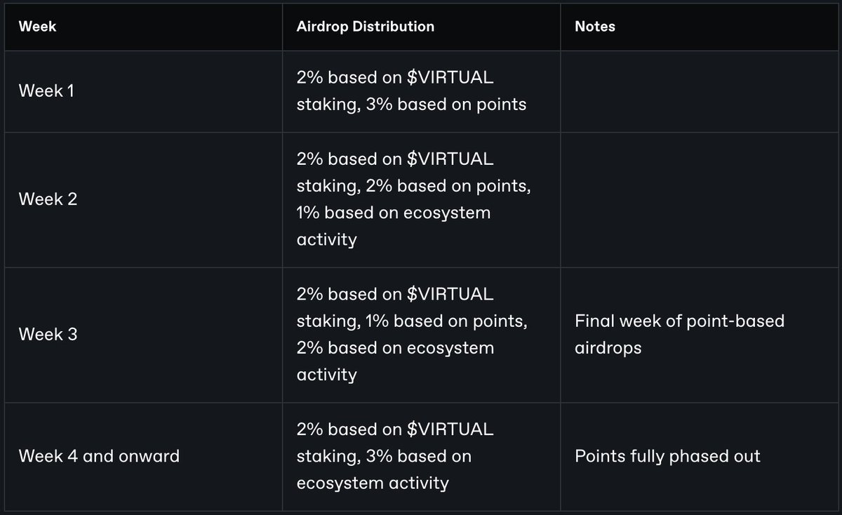
Task: Click the Airdrop Distribution column header
Action: pyautogui.click(x=365, y=27)
